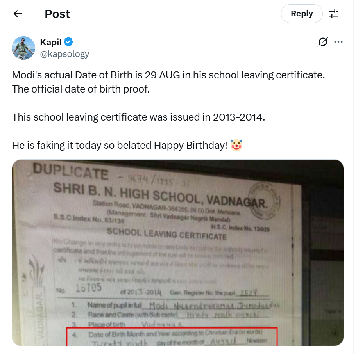Click the blue verified badge

click(68, 42)
